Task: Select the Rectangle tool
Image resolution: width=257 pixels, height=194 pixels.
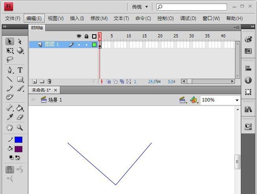Action: [x=20, y=79]
